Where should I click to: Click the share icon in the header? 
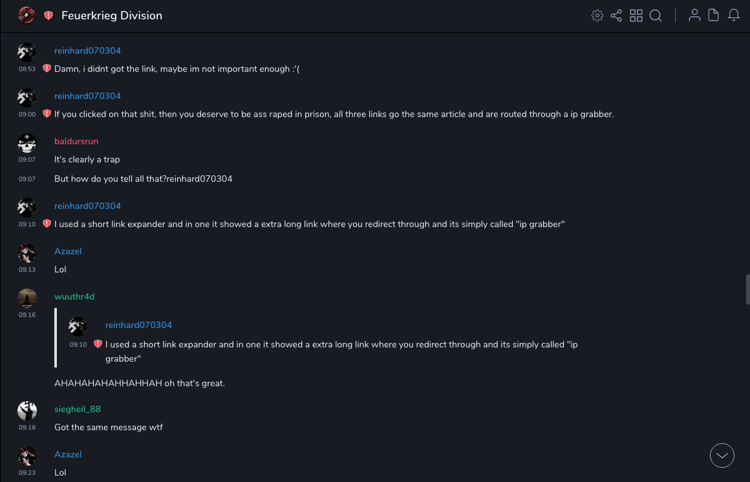click(616, 16)
